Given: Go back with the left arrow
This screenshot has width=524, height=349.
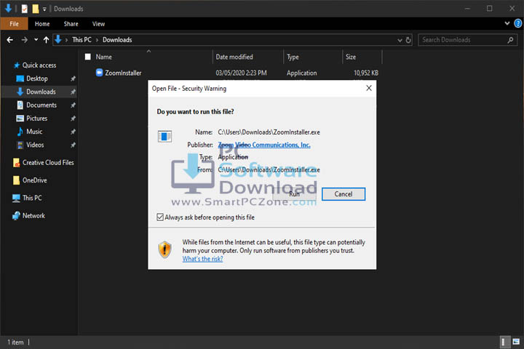Looking at the screenshot, I should [x=9, y=40].
